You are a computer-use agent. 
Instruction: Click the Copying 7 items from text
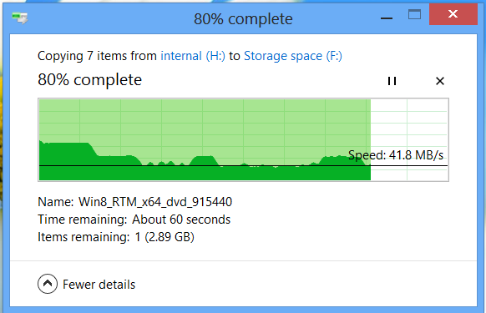tap(97, 56)
